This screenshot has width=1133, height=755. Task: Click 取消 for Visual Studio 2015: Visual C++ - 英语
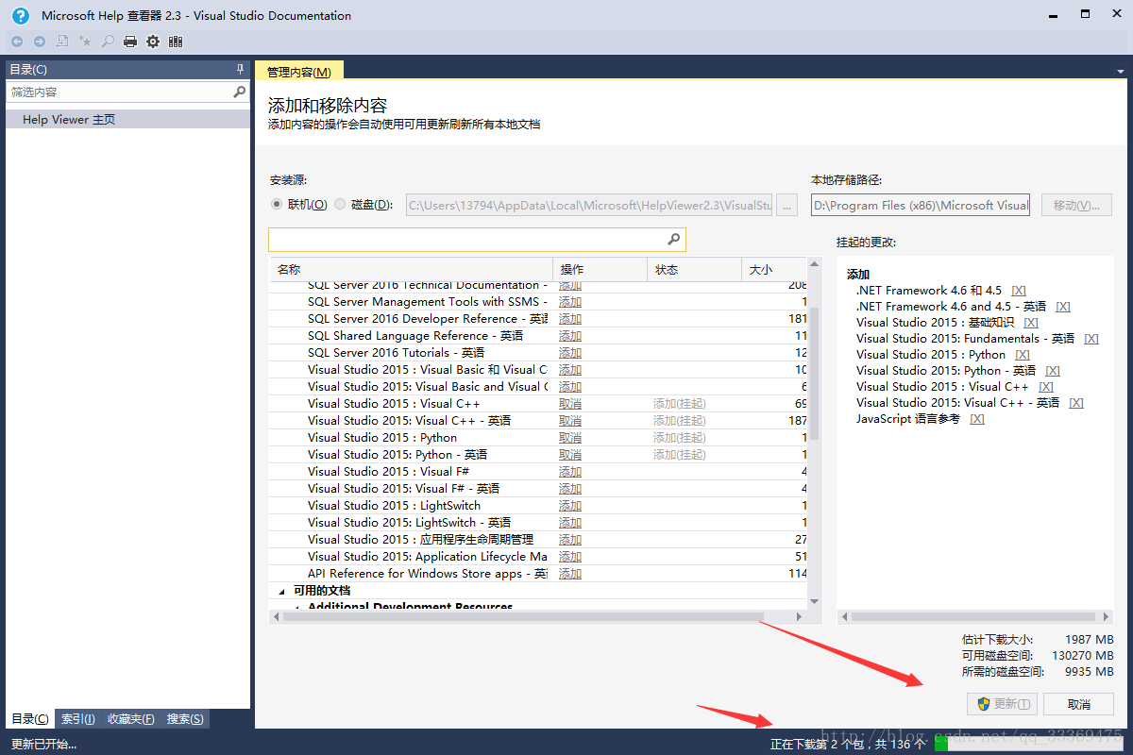tap(570, 421)
